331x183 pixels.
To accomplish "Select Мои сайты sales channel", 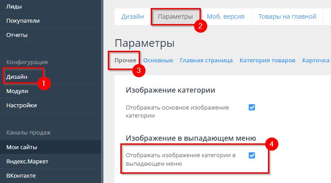I will click(x=21, y=147).
